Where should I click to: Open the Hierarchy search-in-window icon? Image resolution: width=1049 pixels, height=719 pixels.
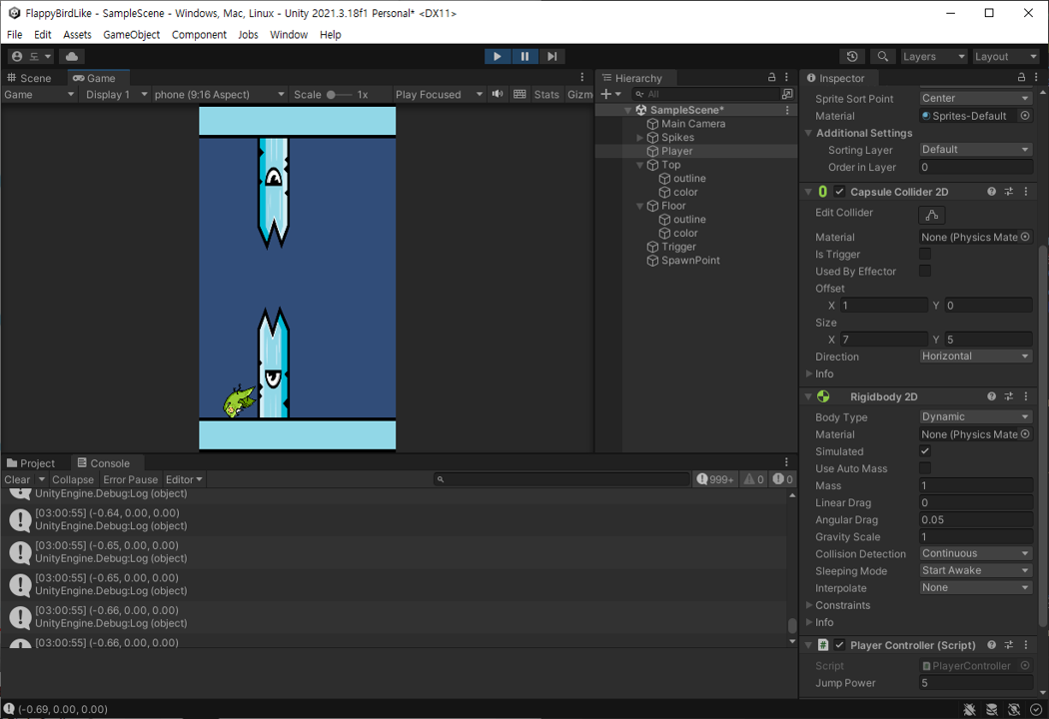coord(787,94)
